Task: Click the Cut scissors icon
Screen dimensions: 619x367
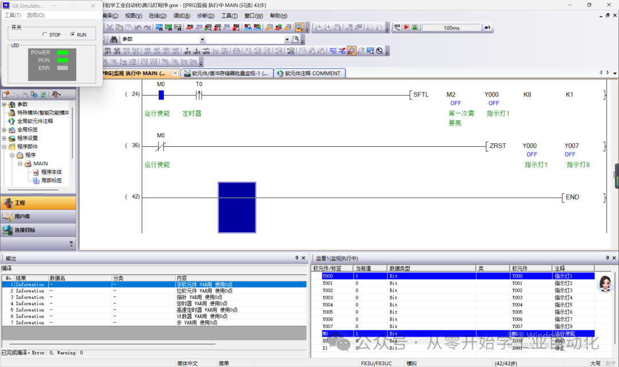Action: coord(109,28)
